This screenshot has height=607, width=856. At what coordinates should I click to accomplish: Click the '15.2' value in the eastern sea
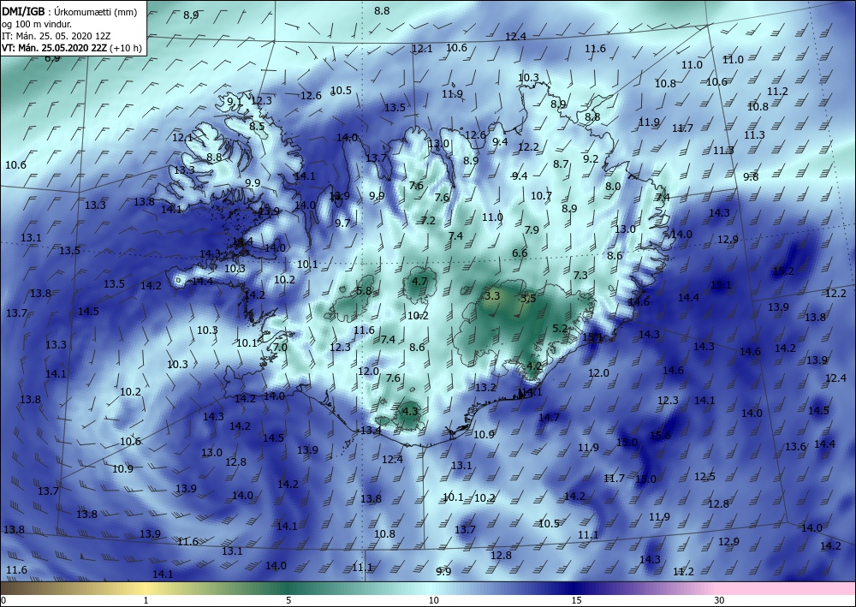(783, 271)
